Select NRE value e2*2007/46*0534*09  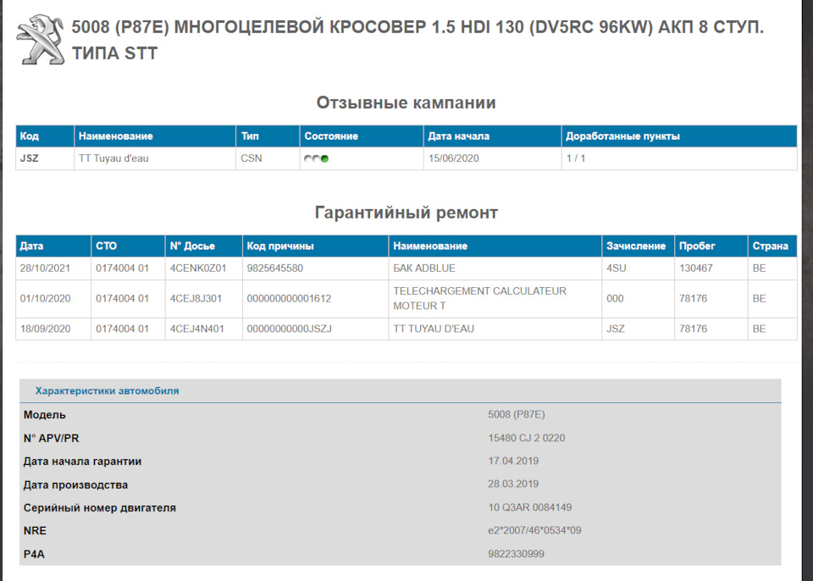tap(534, 530)
